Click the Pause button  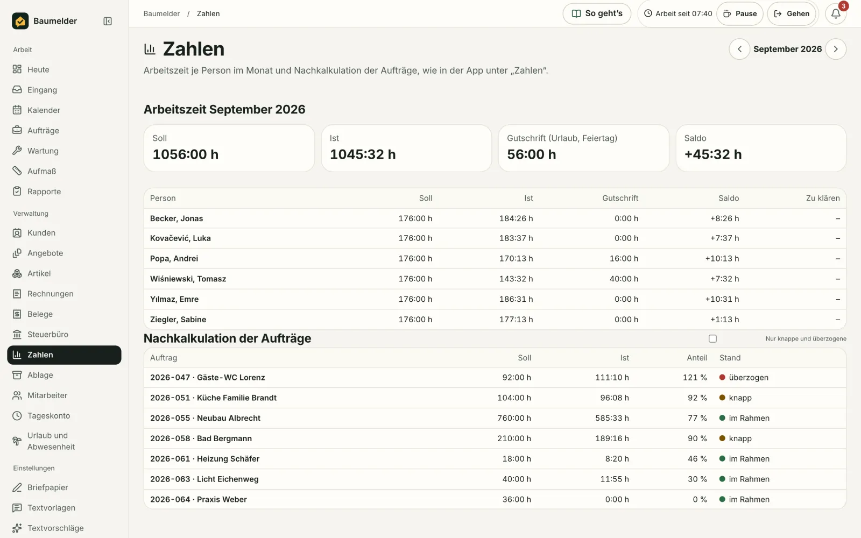(740, 14)
